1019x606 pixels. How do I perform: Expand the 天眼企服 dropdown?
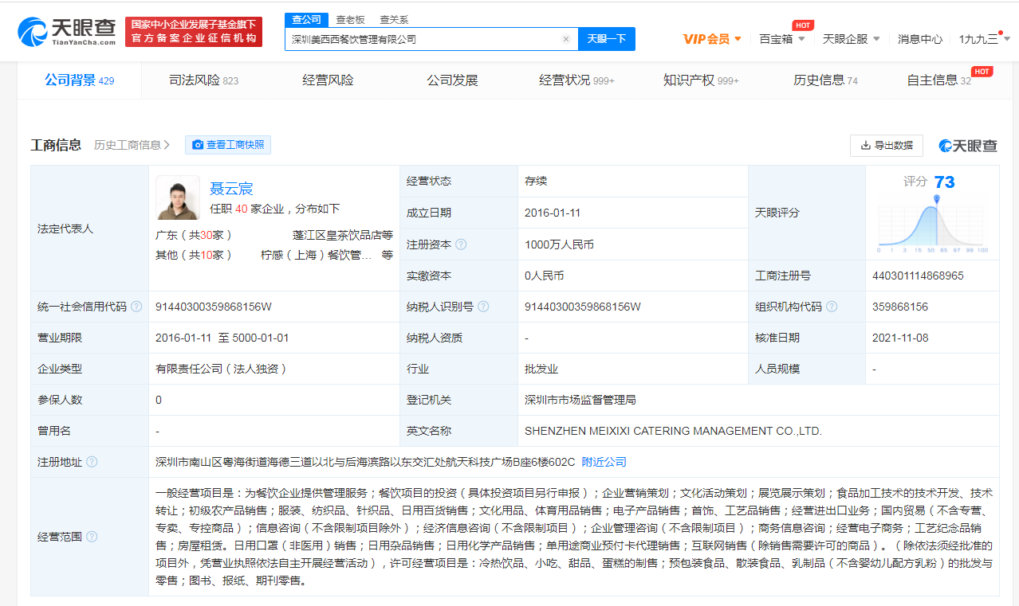click(851, 39)
